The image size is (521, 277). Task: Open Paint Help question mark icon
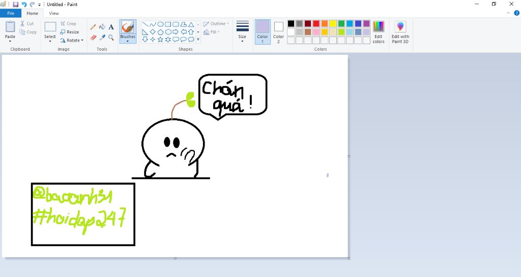[517, 13]
